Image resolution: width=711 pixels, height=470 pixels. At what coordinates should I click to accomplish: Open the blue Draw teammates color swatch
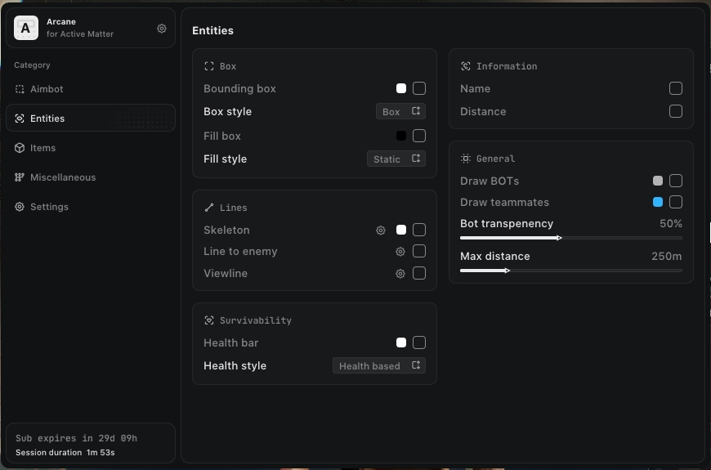(658, 202)
